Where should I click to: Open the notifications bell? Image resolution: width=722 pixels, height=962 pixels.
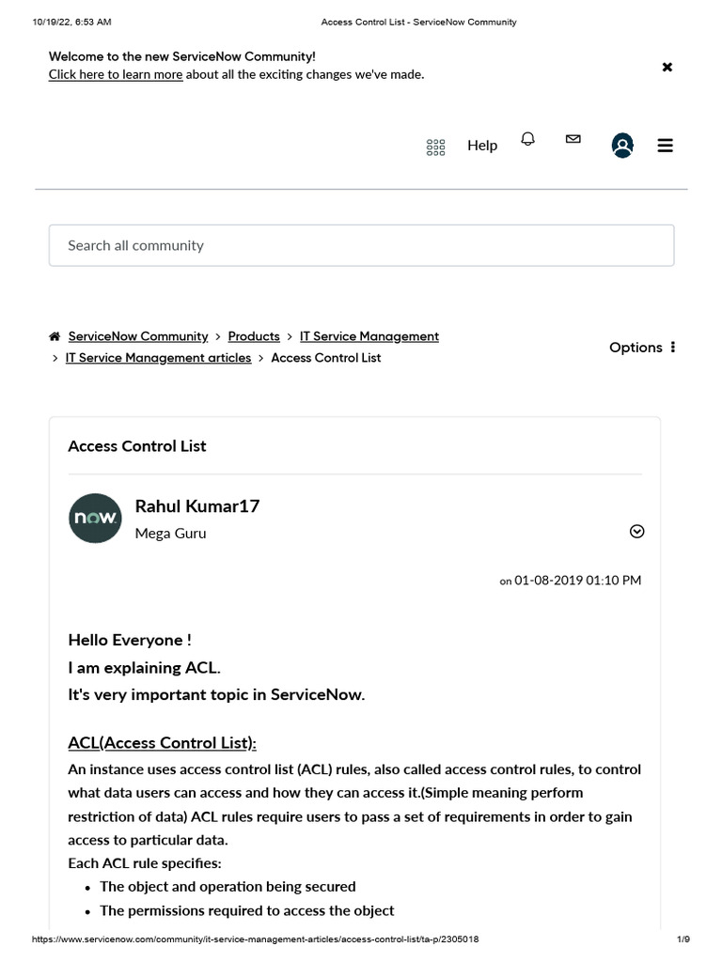click(x=528, y=139)
